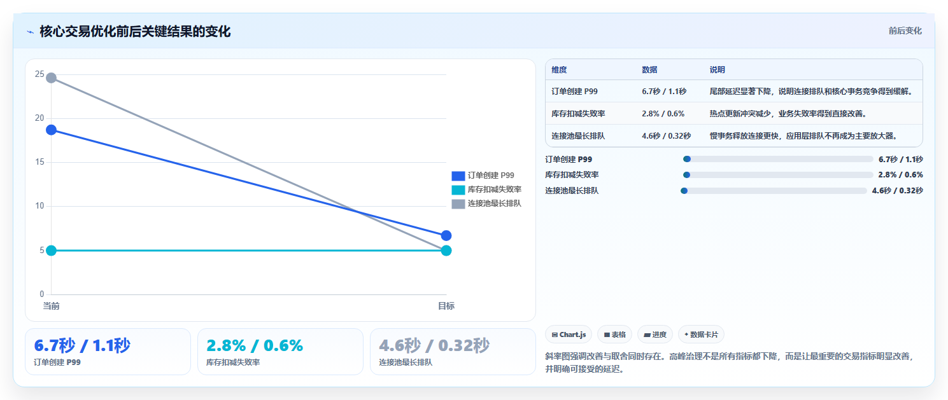Image resolution: width=948 pixels, height=400 pixels.
Task: Click the cyan data point at 当前
Action: coord(51,251)
